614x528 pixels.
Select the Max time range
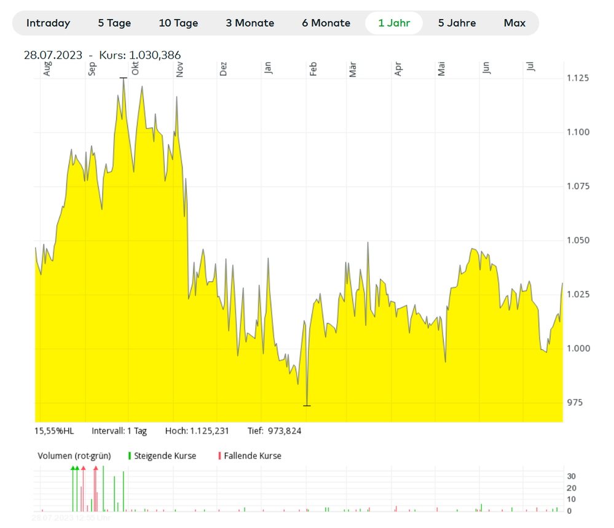[x=514, y=23]
